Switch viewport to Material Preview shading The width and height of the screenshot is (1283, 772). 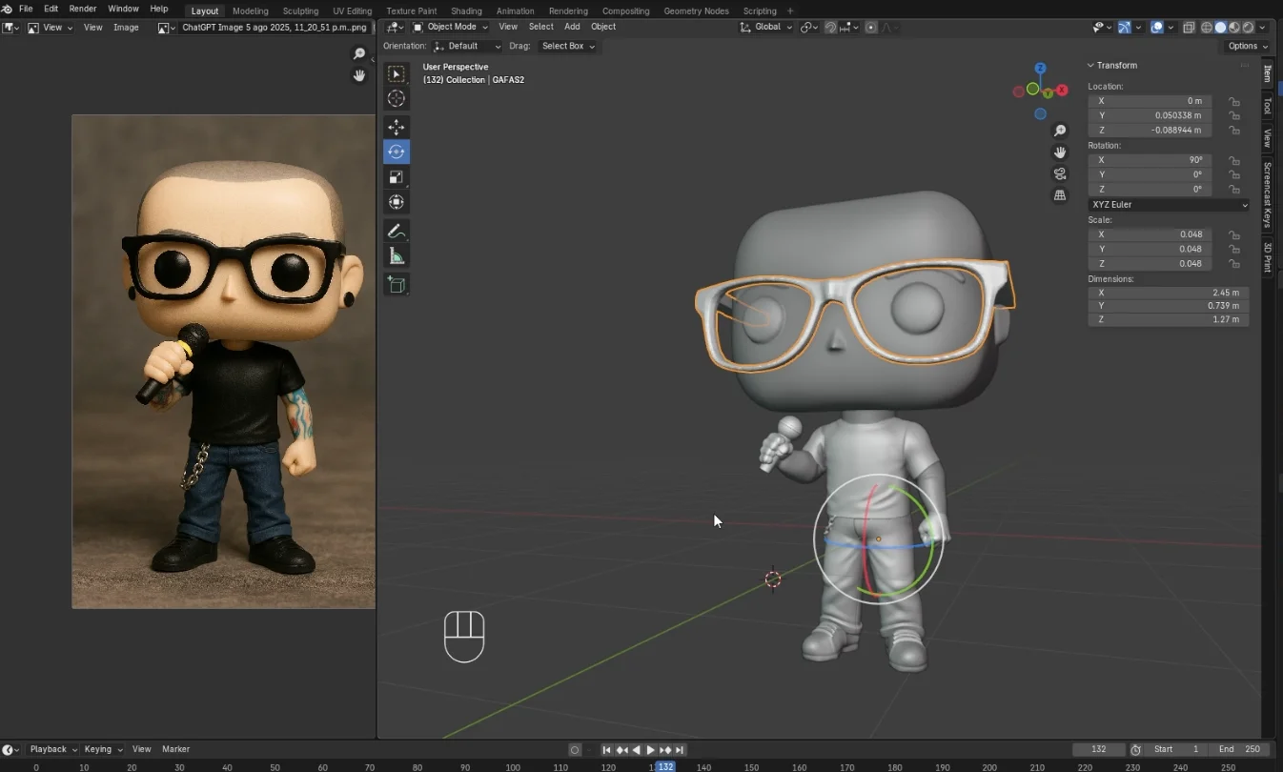click(x=1234, y=28)
